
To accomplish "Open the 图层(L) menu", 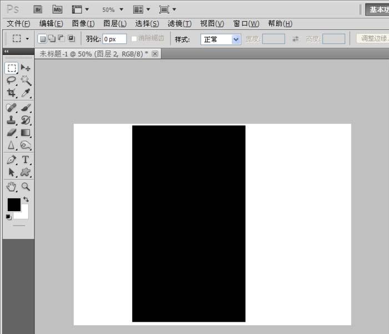I will click(115, 24).
